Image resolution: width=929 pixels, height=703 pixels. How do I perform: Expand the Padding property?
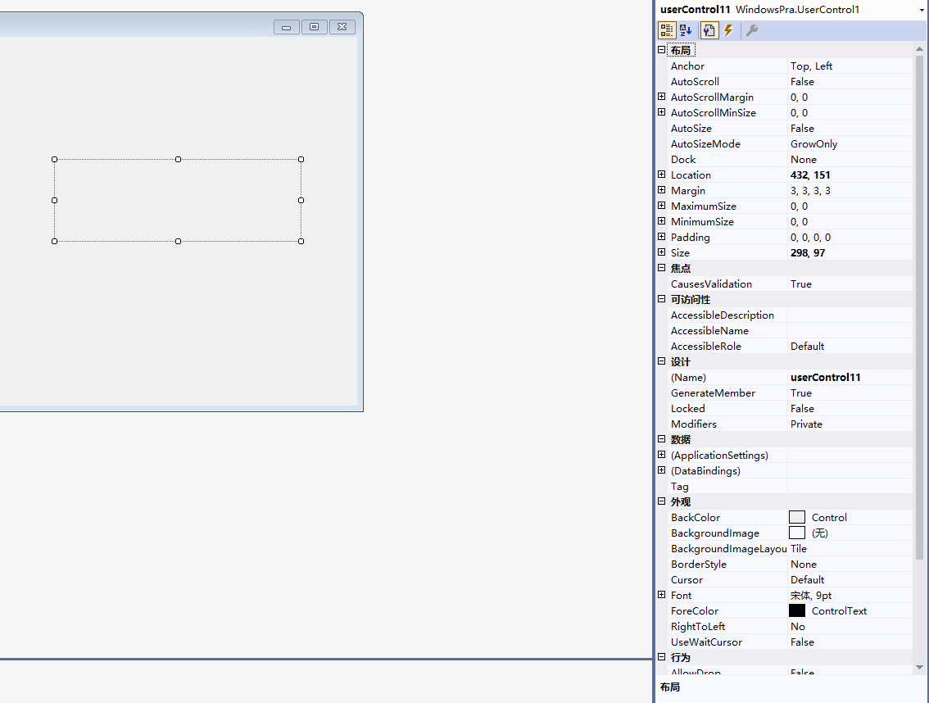662,237
